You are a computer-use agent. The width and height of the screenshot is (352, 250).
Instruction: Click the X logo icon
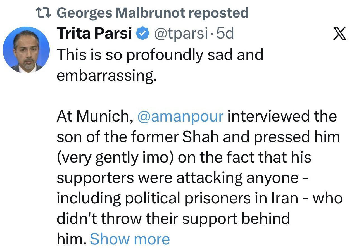[x=340, y=34]
